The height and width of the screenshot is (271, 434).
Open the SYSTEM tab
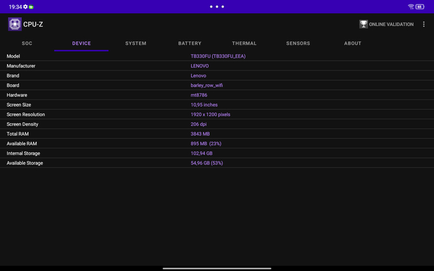135,43
